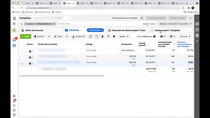This screenshot has height=118, width=210.
Task: Open the Reglas dropdown
Action: 124,36
